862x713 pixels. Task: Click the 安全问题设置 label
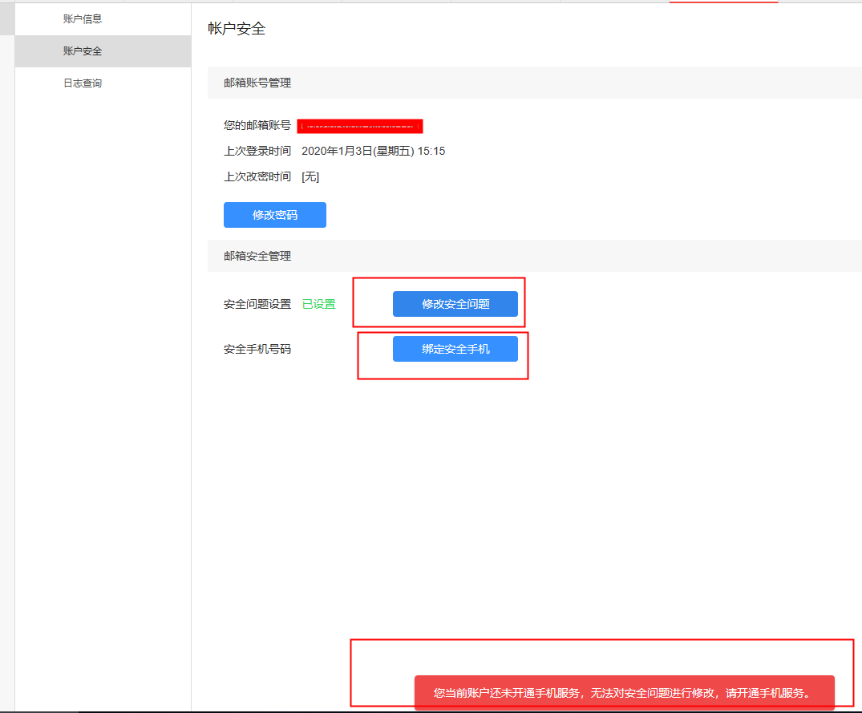pyautogui.click(x=257, y=305)
